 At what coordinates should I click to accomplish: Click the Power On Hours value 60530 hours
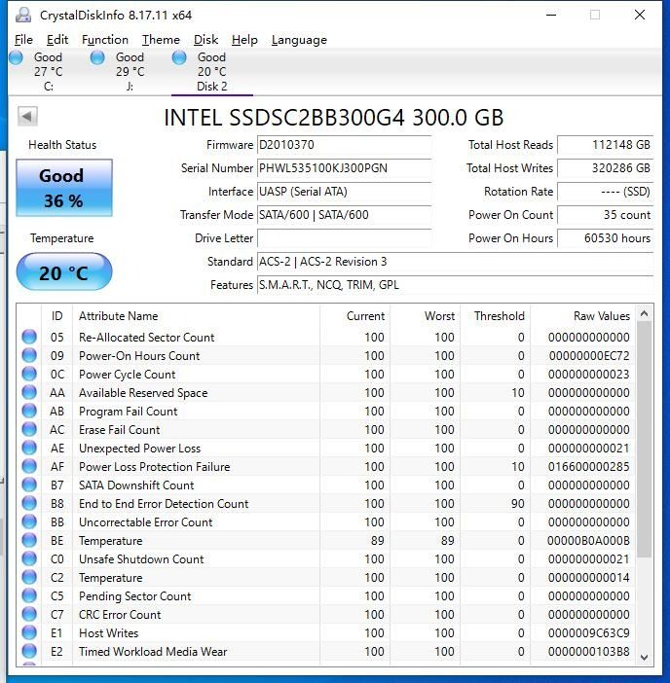[606, 238]
